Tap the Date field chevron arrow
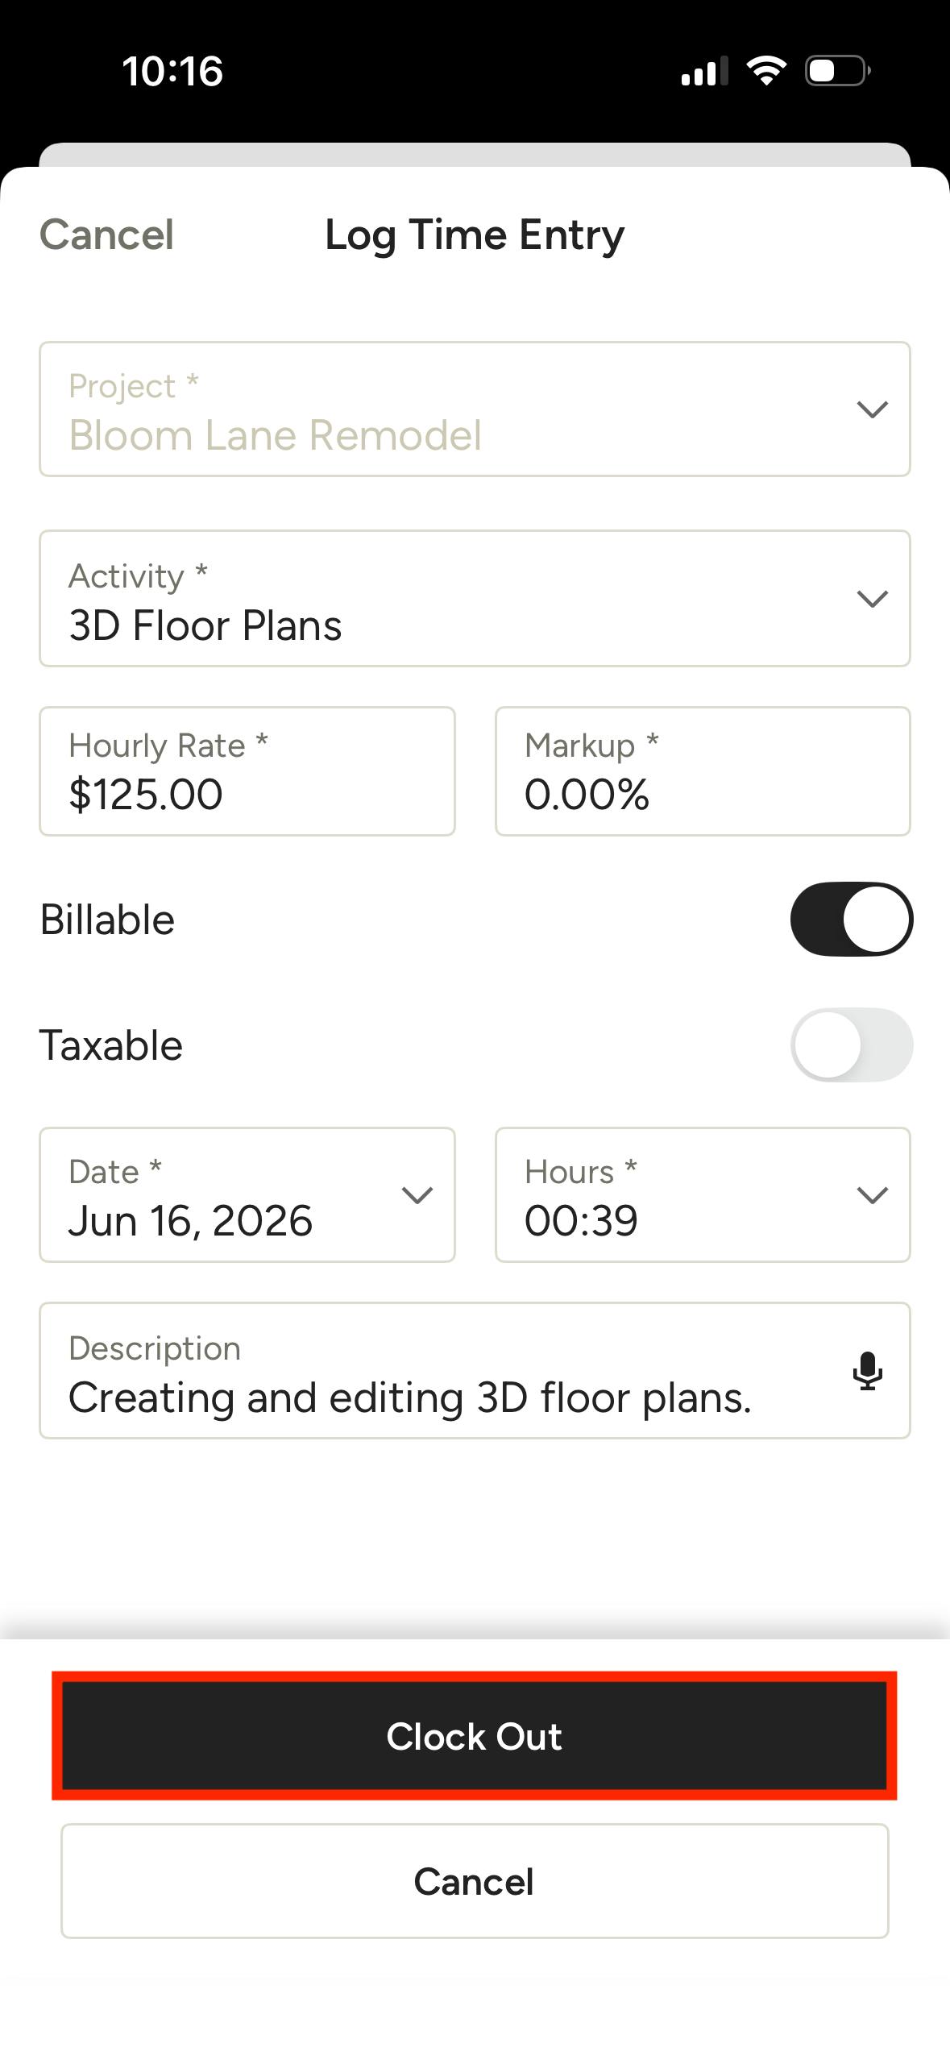The image size is (950, 2060). point(417,1195)
